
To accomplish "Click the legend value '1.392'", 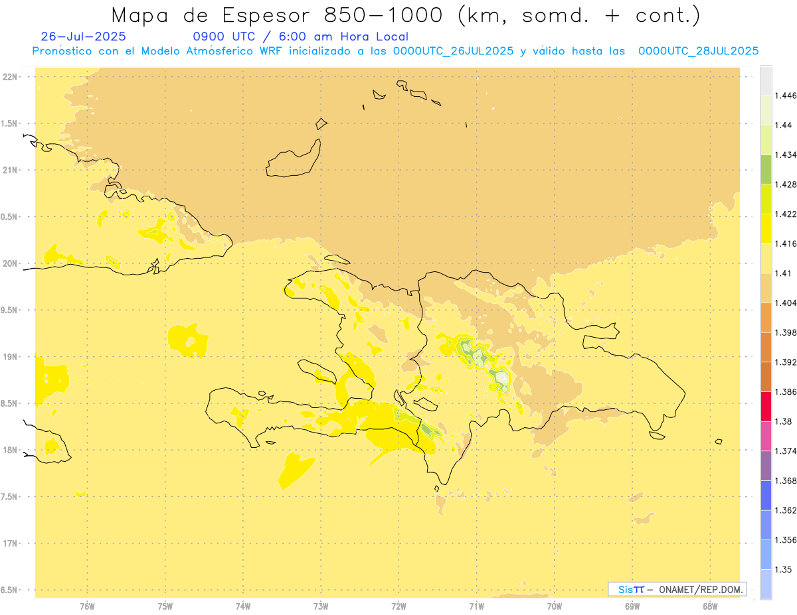I will (x=785, y=362).
